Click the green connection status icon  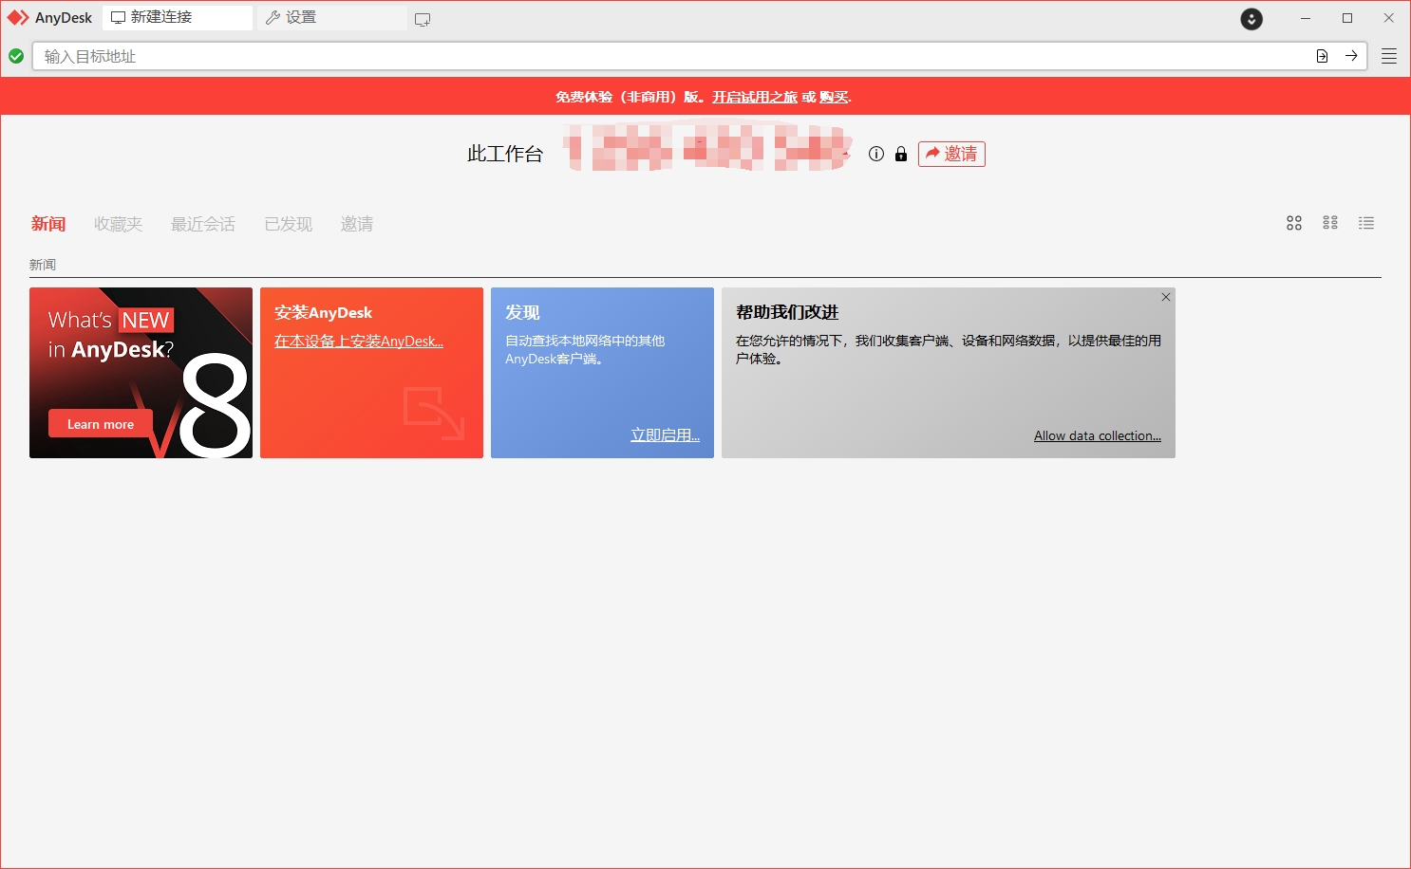click(16, 56)
